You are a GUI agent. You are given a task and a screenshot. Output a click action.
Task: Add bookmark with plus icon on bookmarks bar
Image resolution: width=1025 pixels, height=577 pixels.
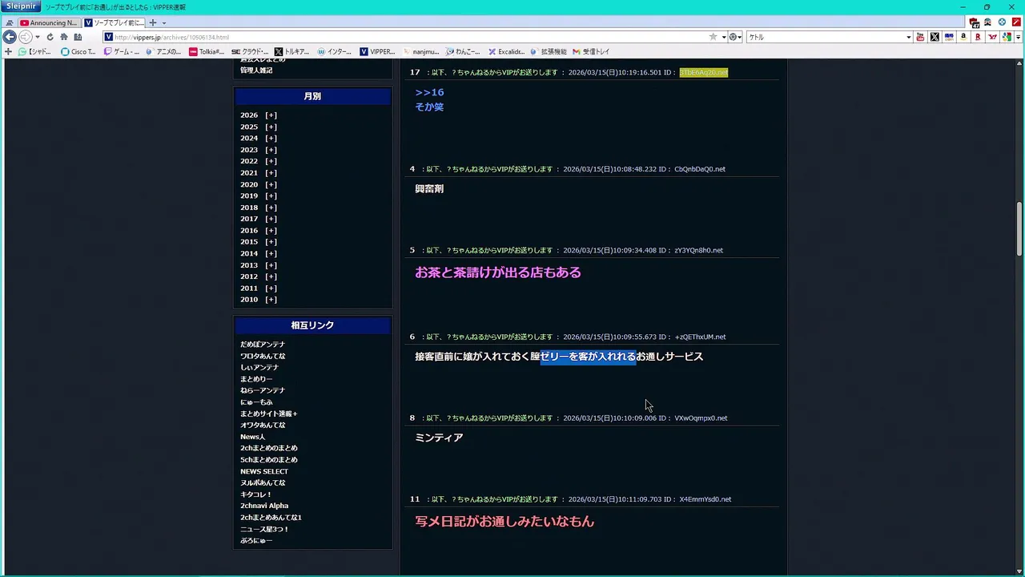[8, 51]
